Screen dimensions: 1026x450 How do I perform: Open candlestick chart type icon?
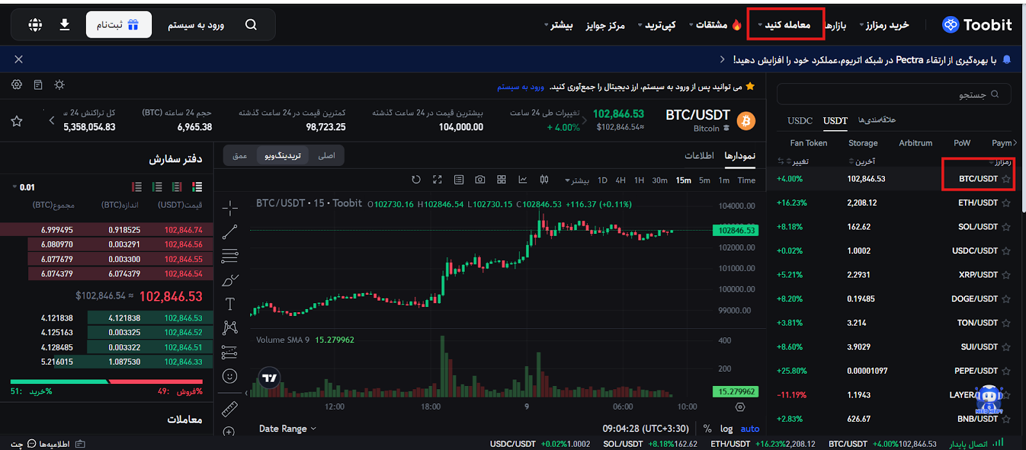point(544,179)
